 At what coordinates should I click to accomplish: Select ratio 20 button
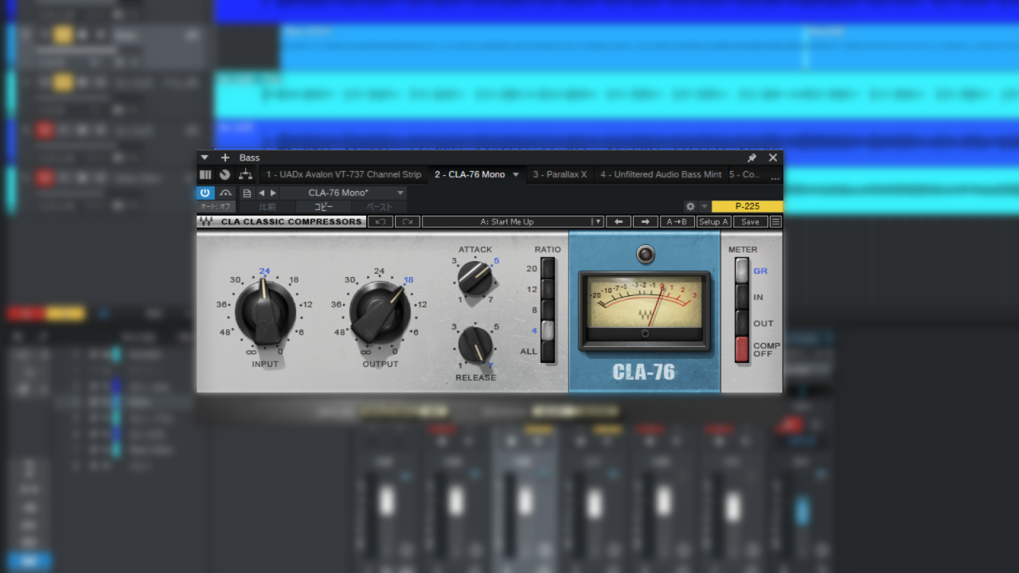pyautogui.click(x=548, y=268)
